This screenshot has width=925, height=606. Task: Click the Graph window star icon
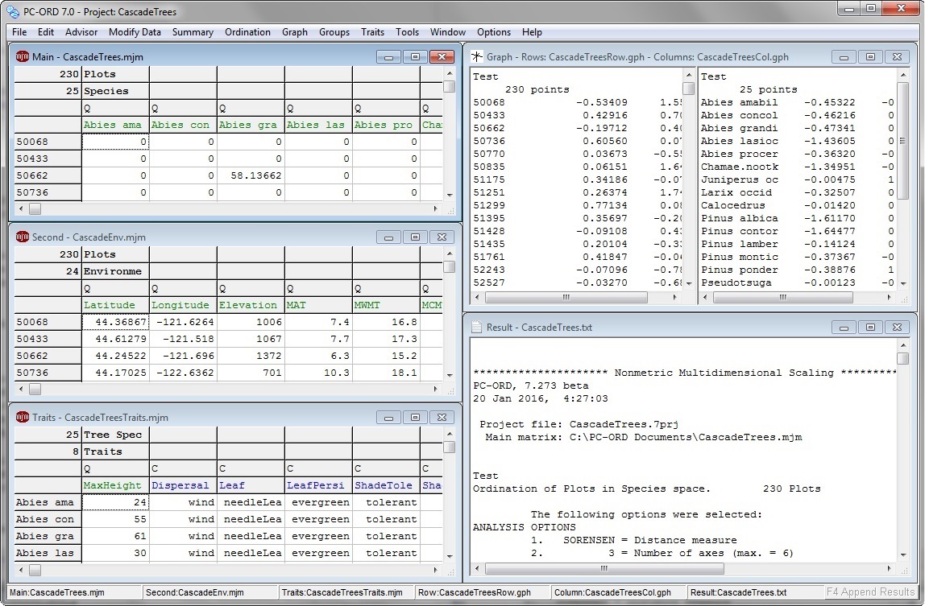pyautogui.click(x=477, y=57)
